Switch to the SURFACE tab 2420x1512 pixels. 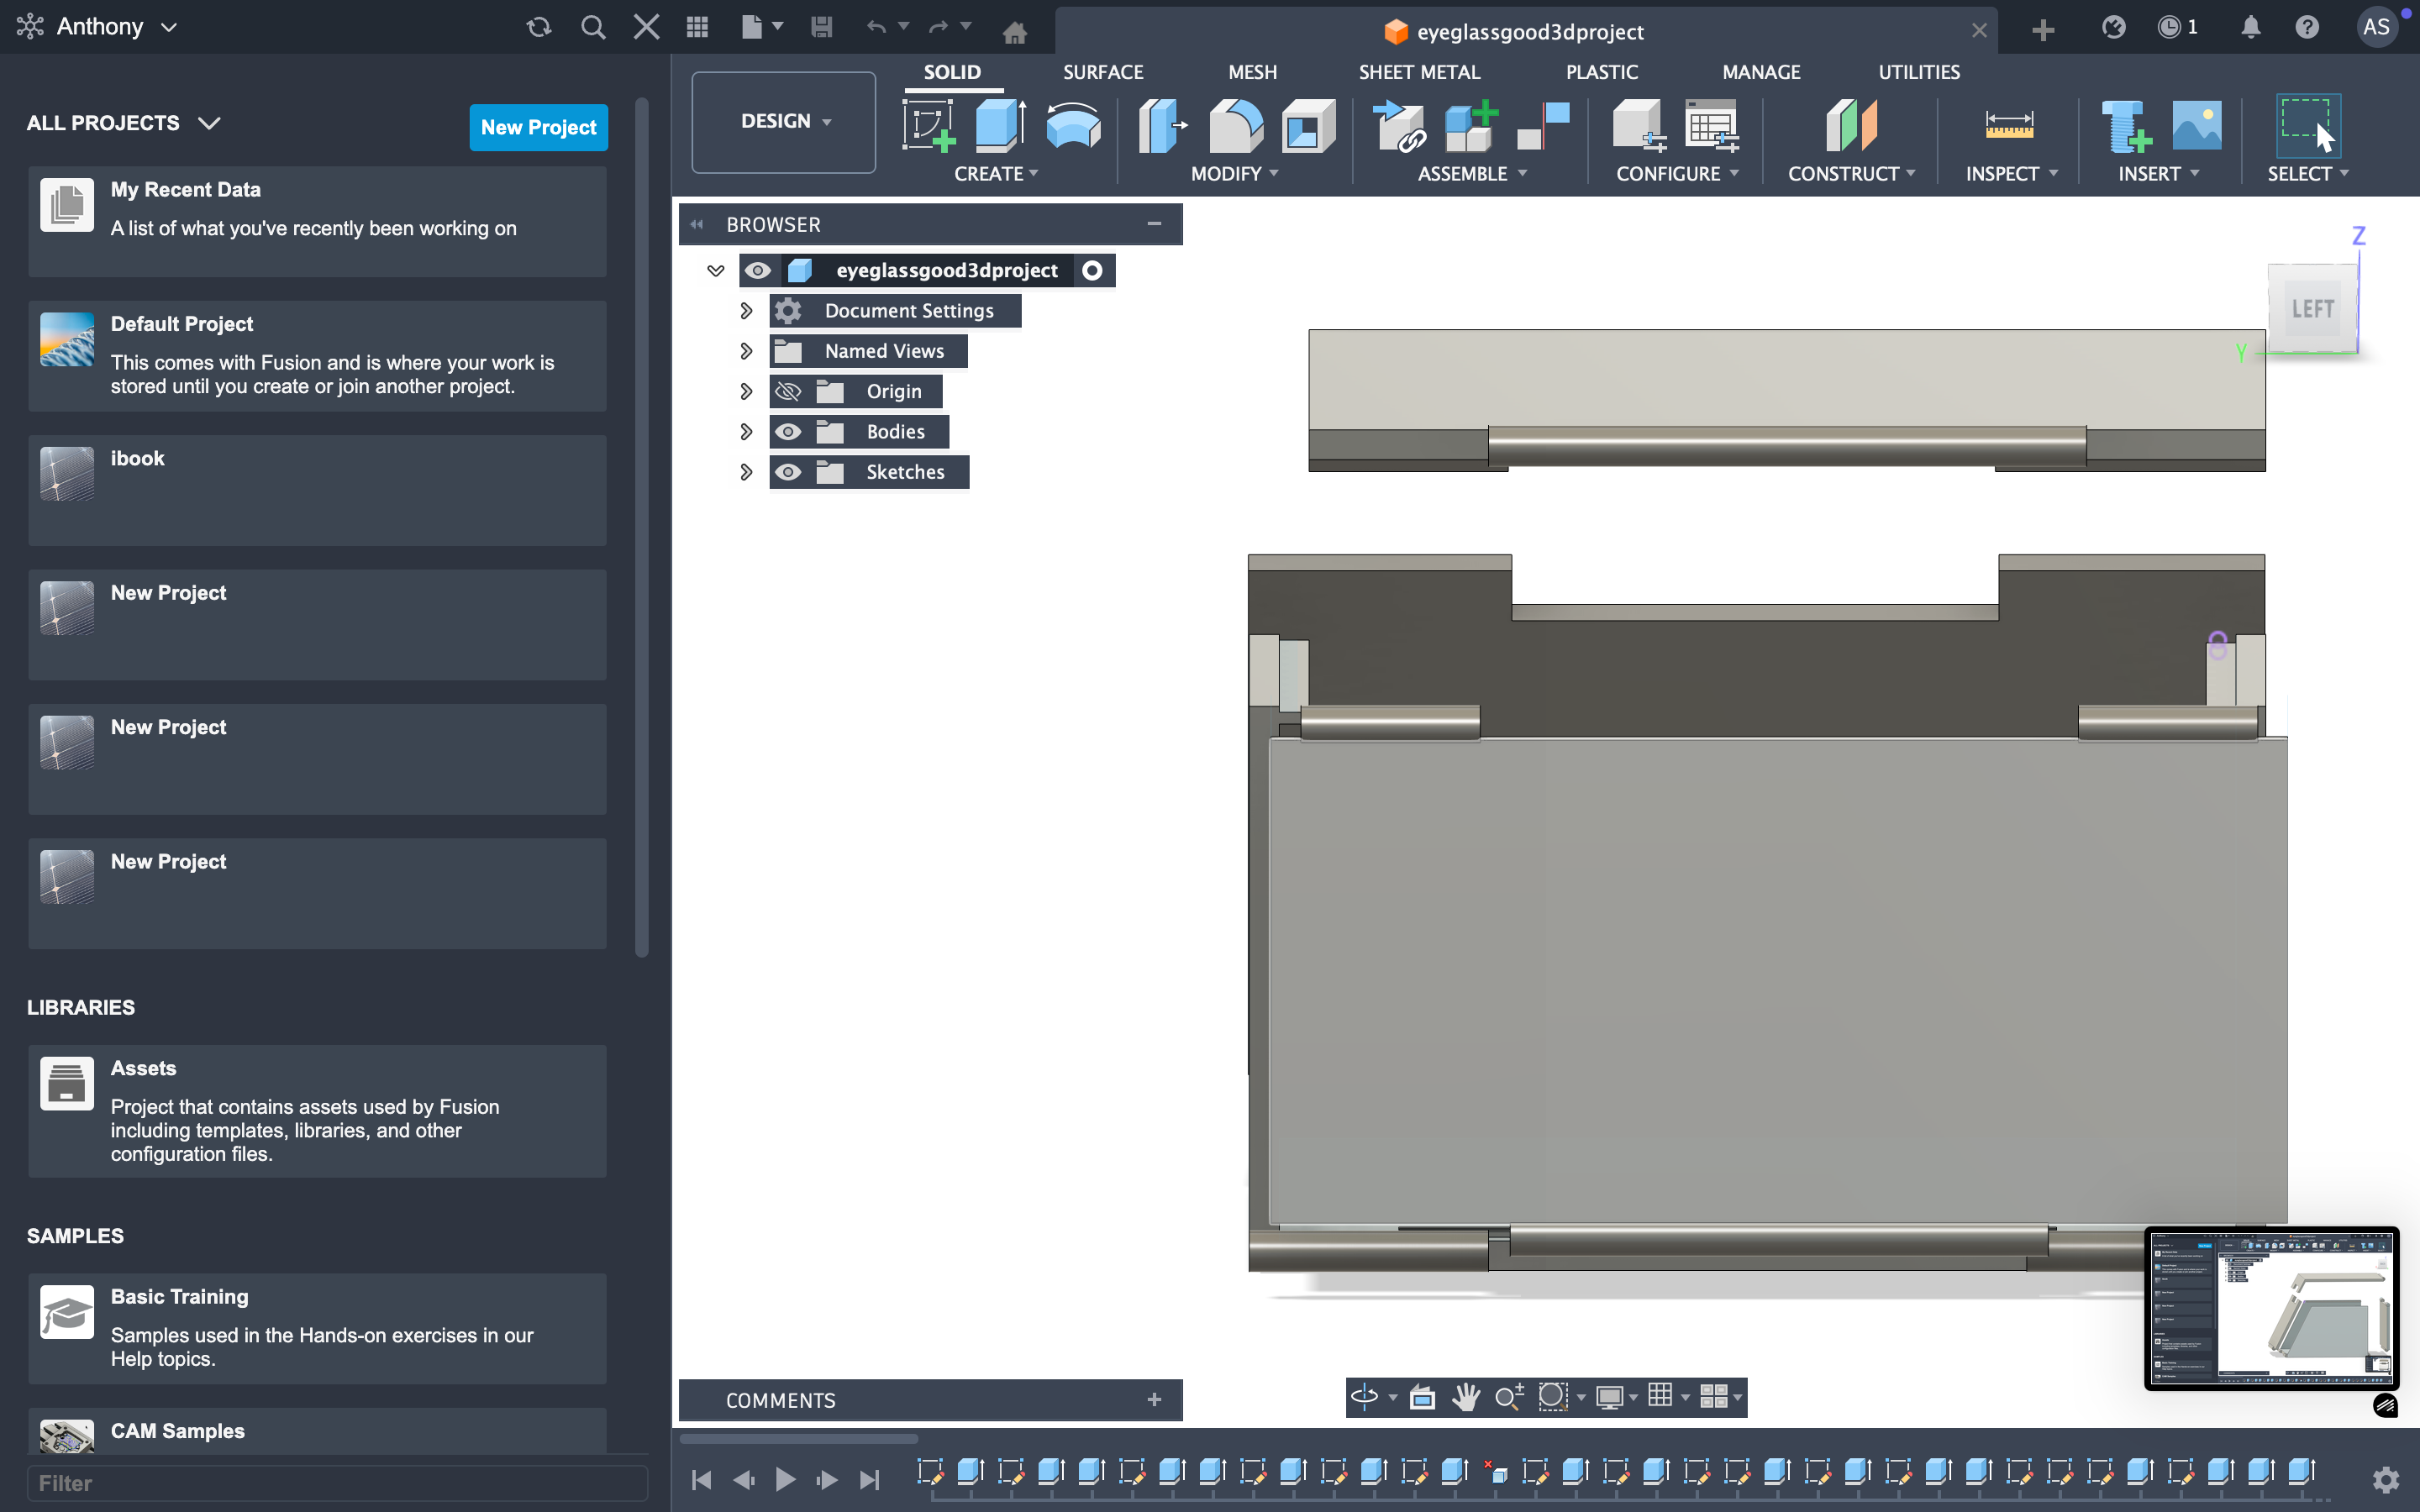point(1102,72)
